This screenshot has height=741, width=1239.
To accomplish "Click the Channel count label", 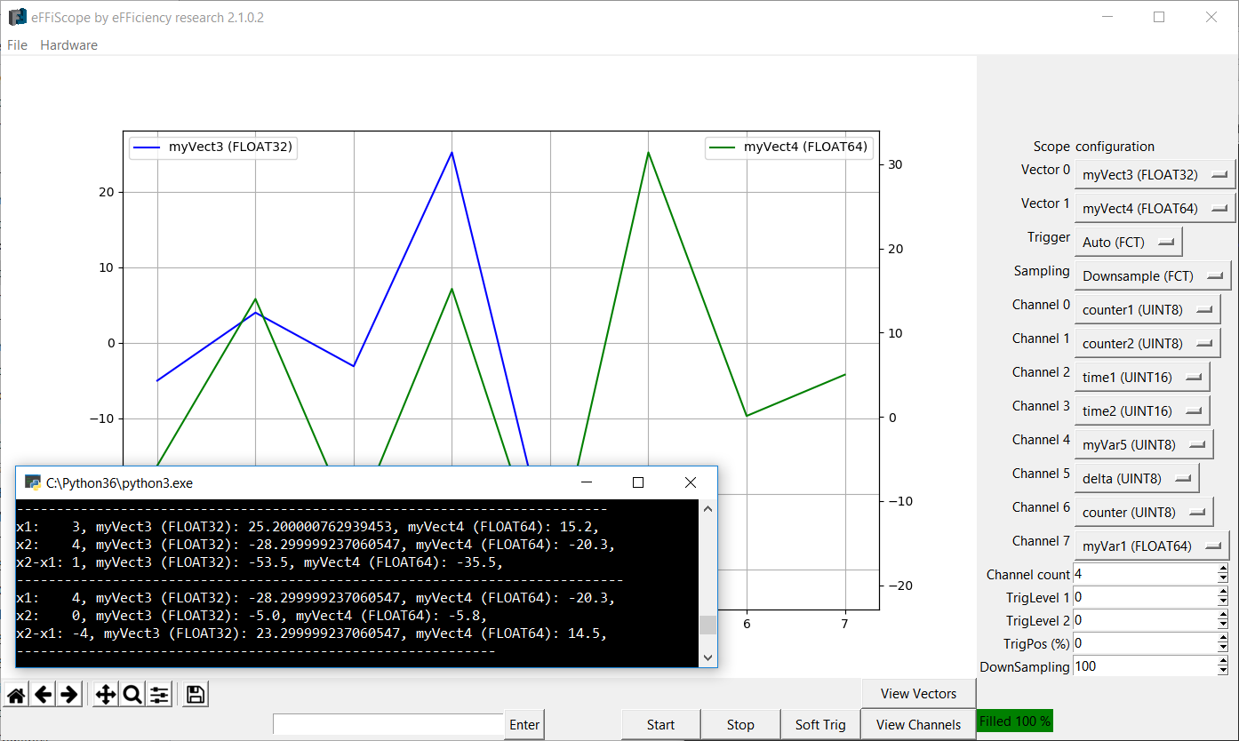I will tap(1028, 575).
